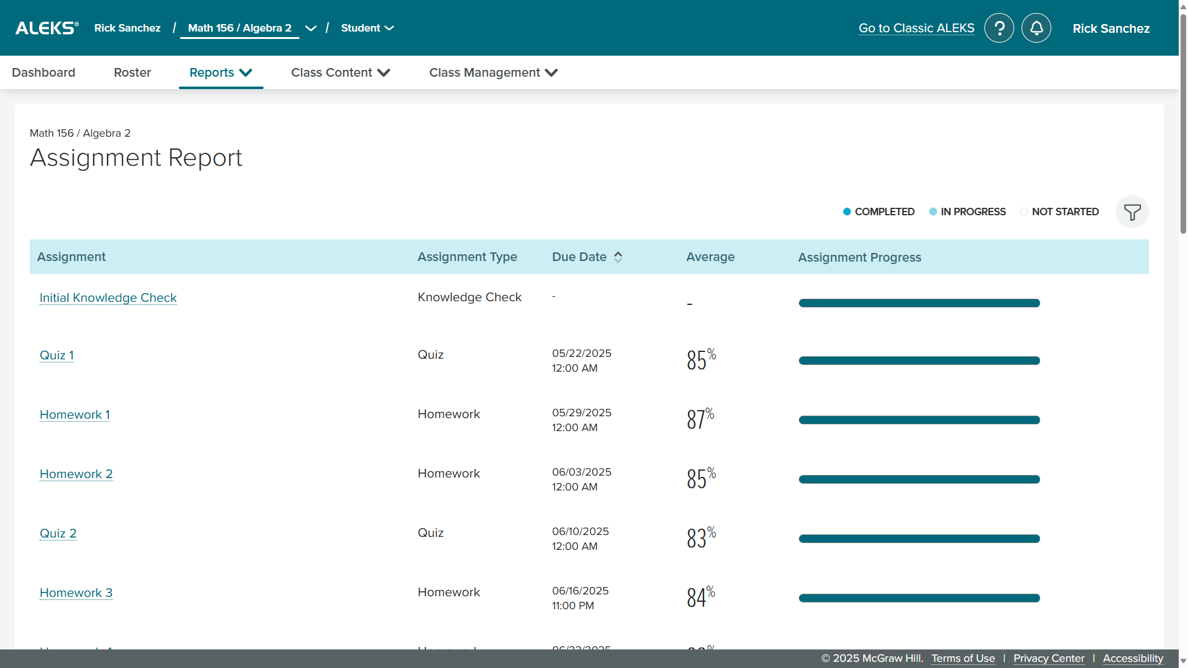Click Rick Sanchez breadcrumb in header
The width and height of the screenshot is (1188, 668).
click(x=127, y=28)
